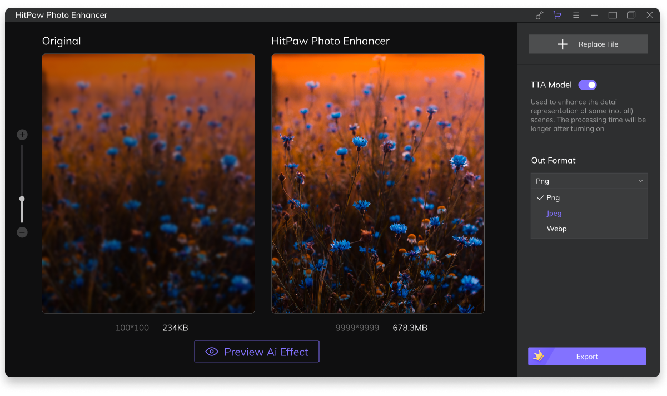
Task: Click the Replace File button
Action: click(588, 44)
